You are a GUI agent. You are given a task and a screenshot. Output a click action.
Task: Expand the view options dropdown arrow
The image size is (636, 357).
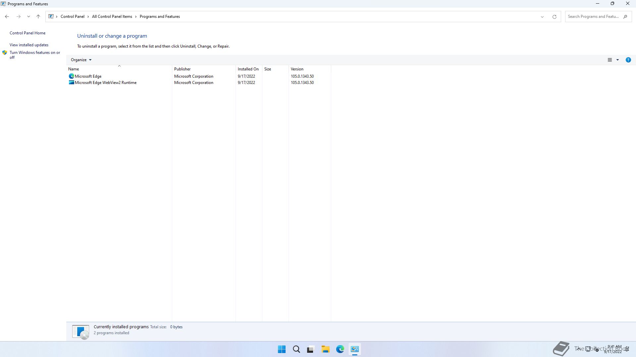click(617, 60)
